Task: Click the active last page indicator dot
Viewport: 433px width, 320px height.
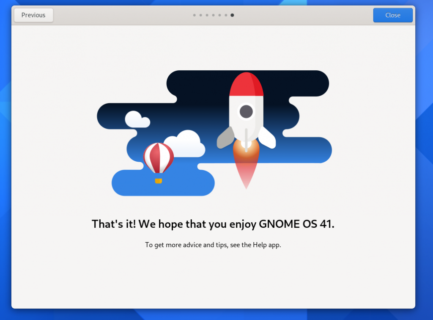Action: click(x=233, y=15)
